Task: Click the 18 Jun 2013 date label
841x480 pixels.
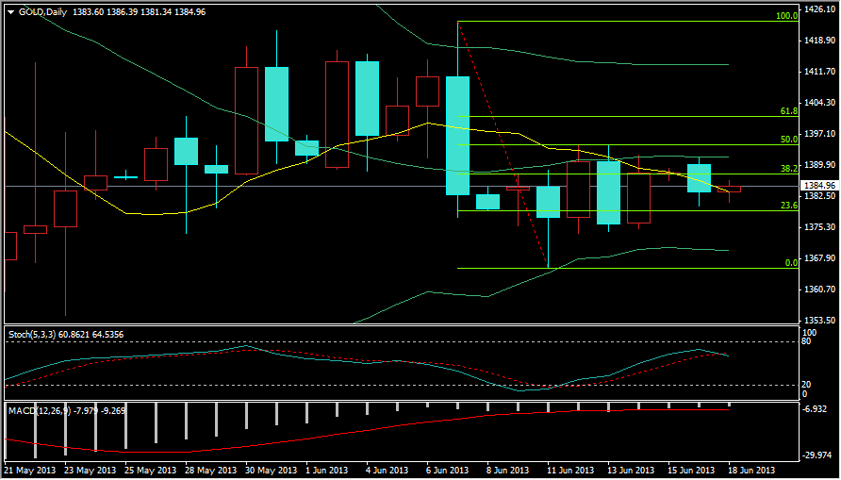Action: pos(752,471)
